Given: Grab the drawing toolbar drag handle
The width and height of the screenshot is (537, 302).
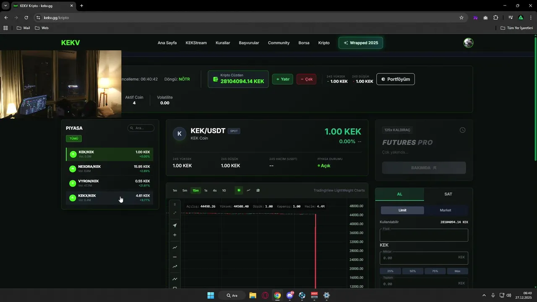Looking at the screenshot, I should click(x=175, y=204).
